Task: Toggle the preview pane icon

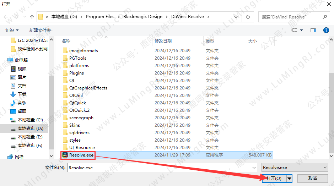Action: [313, 31]
